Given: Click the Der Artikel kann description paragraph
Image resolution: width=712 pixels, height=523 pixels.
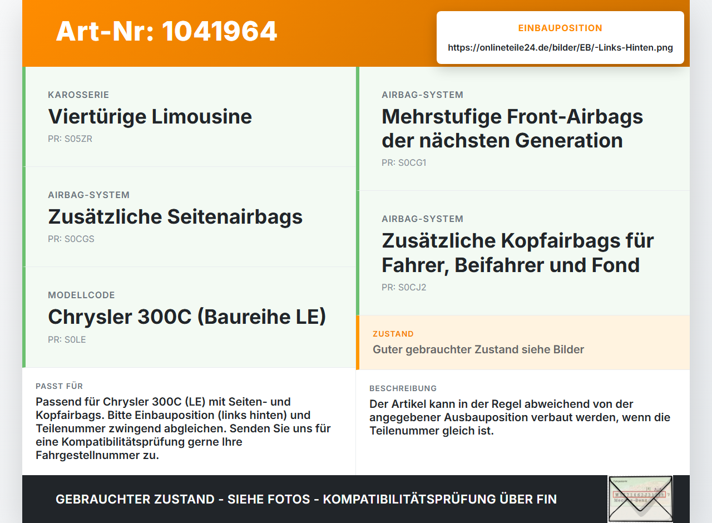Looking at the screenshot, I should (x=520, y=417).
